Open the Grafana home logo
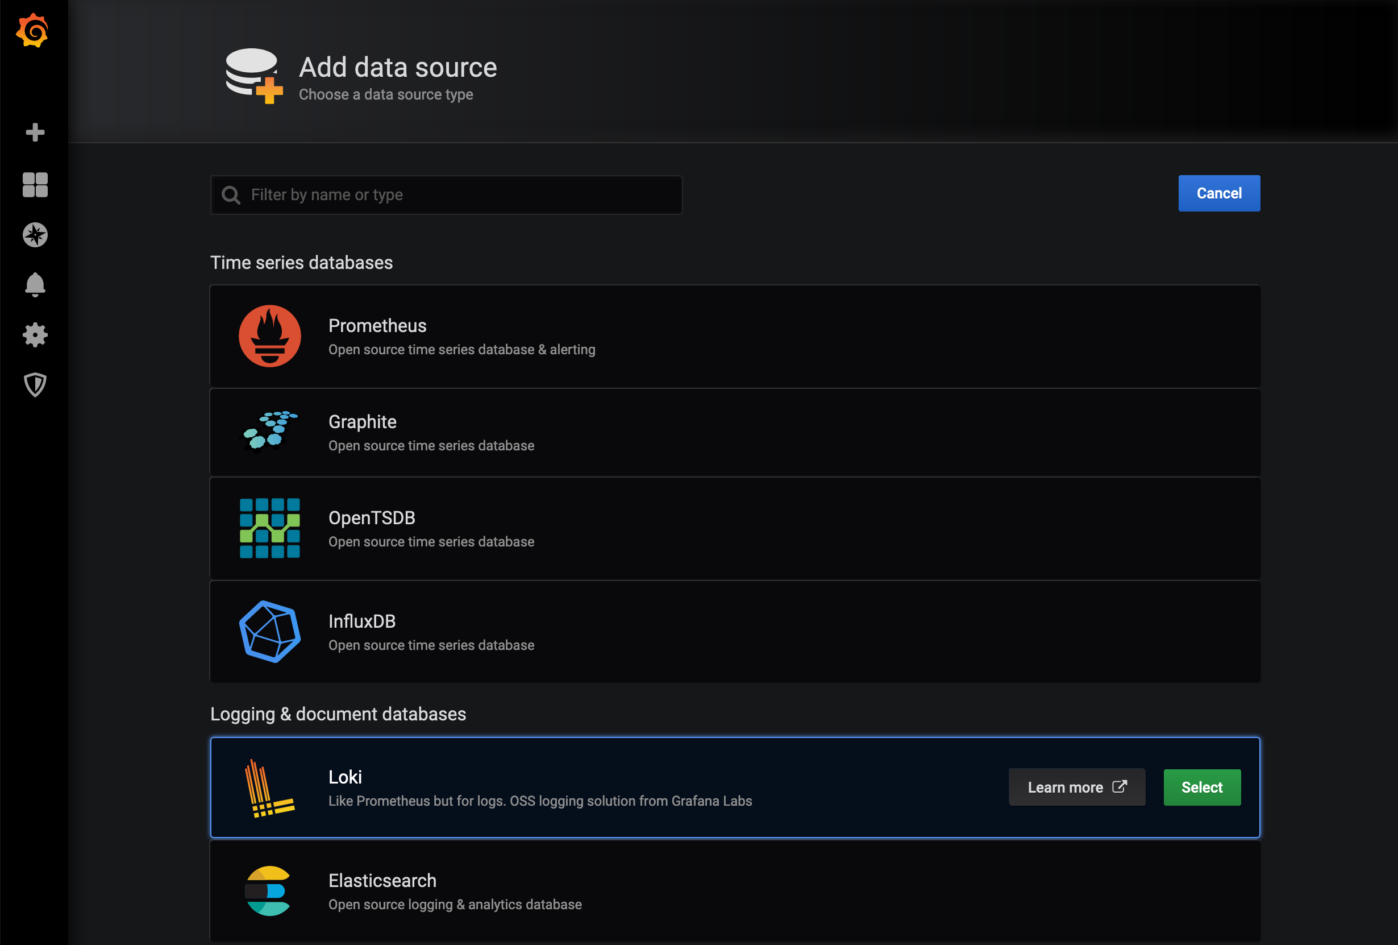 32,31
